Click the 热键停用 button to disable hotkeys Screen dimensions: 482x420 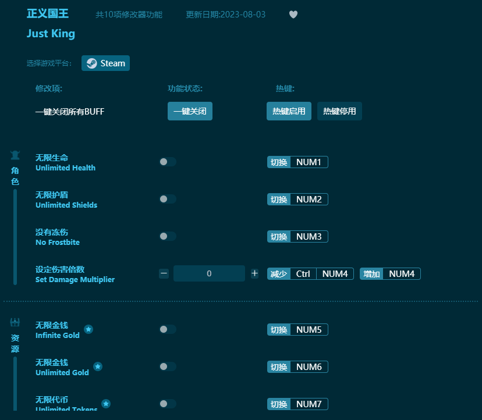coord(339,111)
